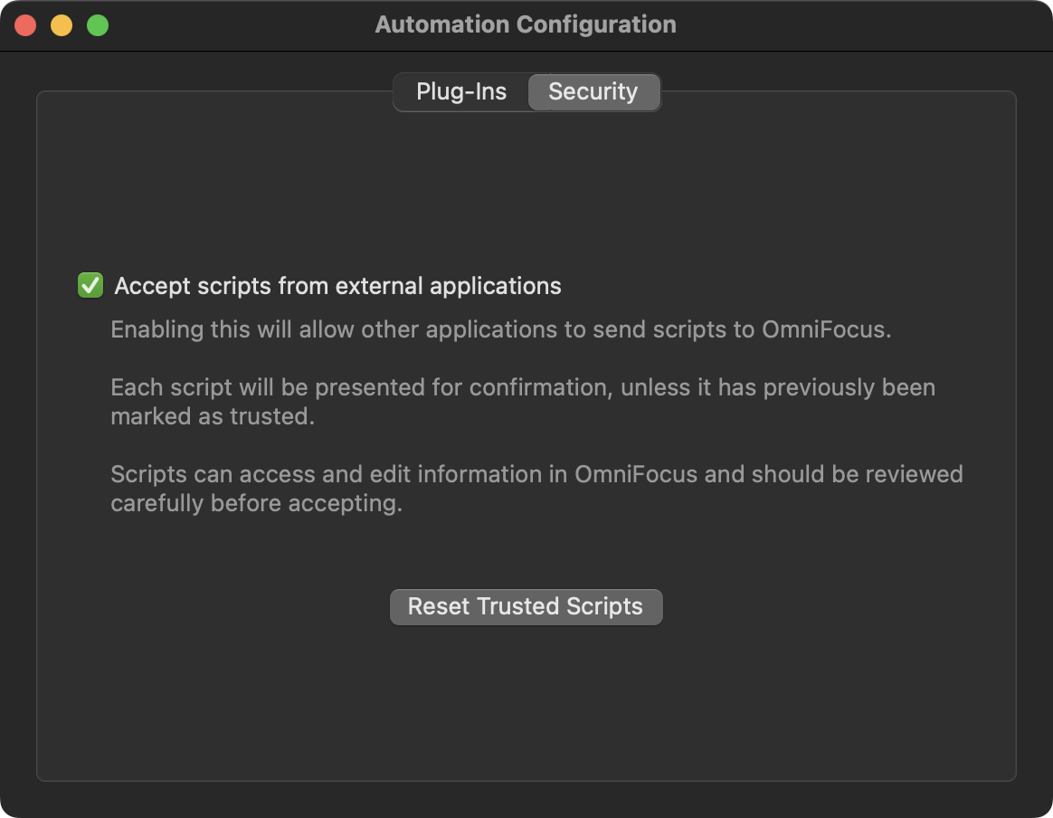Click the "marked as trusted." text line
1053x818 pixels.
point(213,416)
